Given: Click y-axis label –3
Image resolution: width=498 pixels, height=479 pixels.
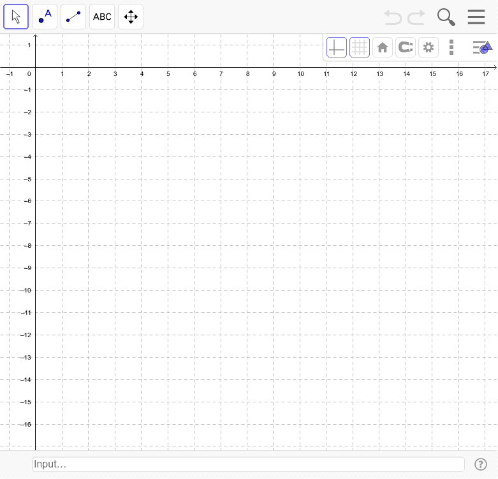Looking at the screenshot, I should coord(28,135).
